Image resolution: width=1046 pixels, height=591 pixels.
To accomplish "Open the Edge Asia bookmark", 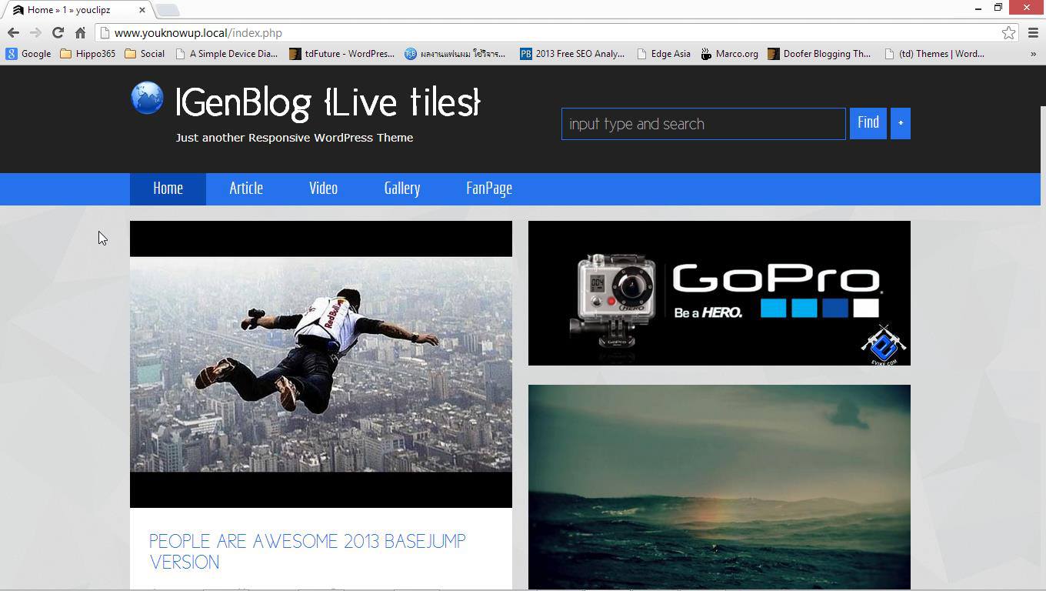I will [663, 54].
